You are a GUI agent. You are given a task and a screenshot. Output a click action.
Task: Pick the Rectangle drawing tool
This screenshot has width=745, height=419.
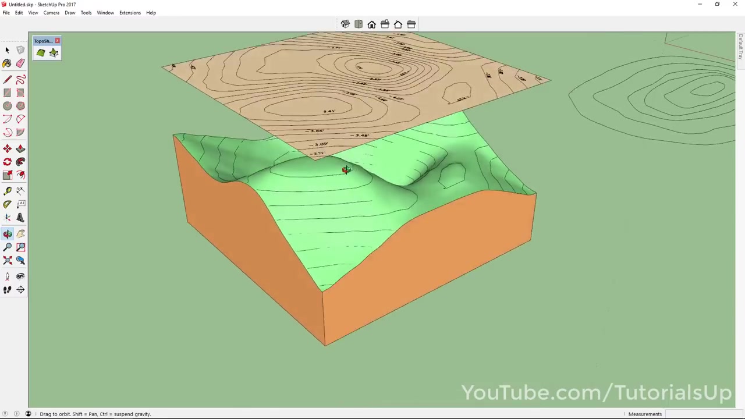coord(8,93)
